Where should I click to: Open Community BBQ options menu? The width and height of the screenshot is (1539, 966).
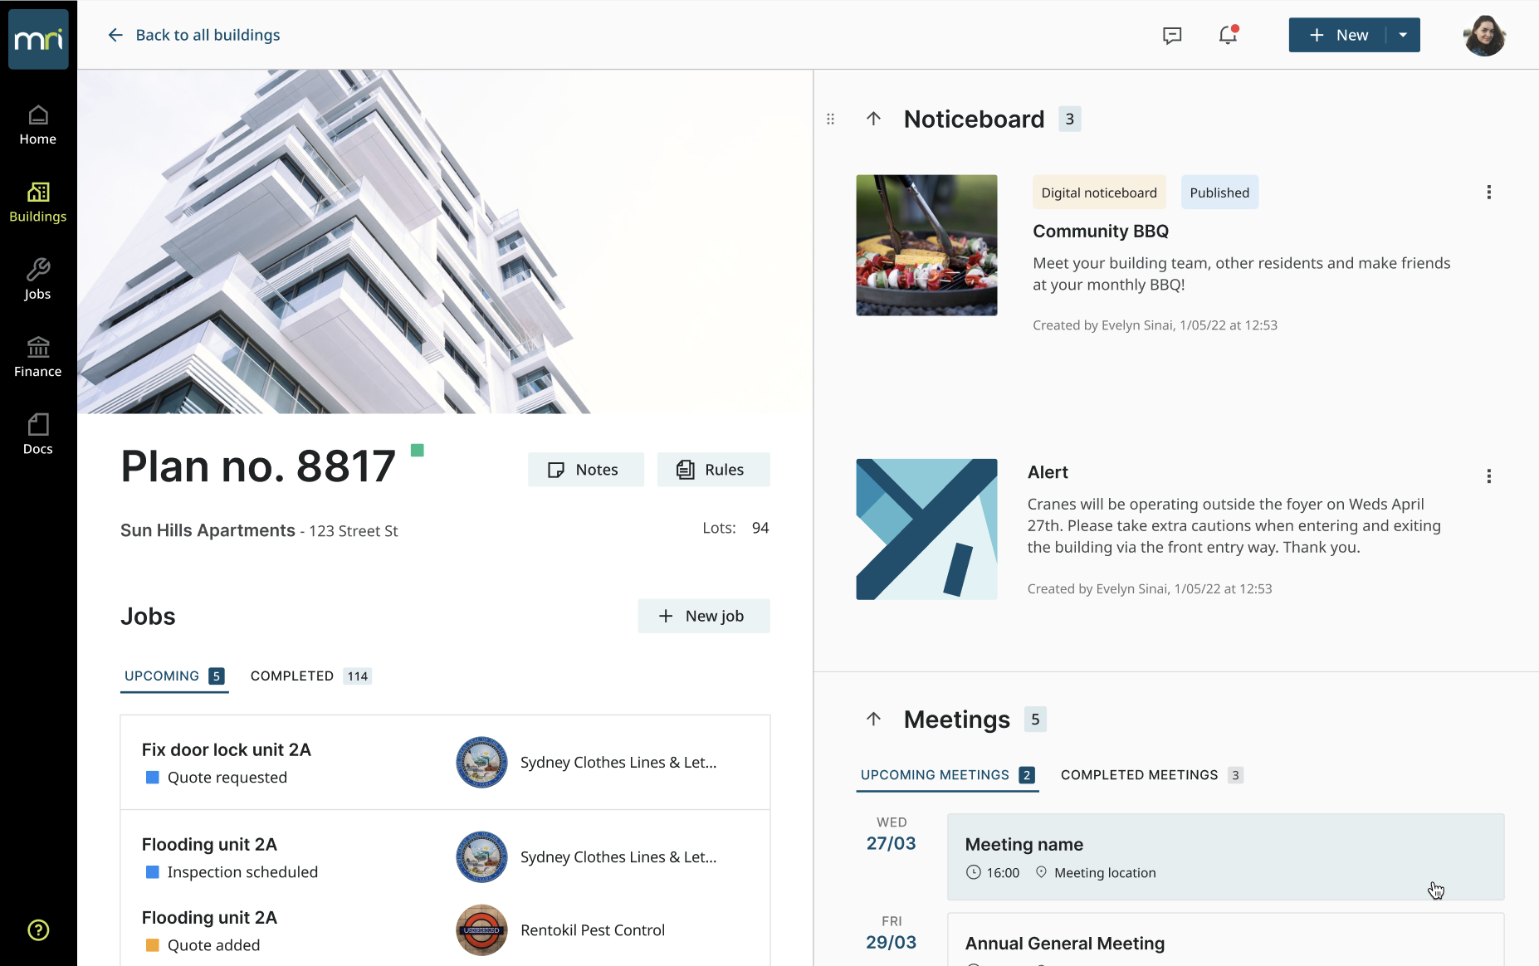(1488, 193)
